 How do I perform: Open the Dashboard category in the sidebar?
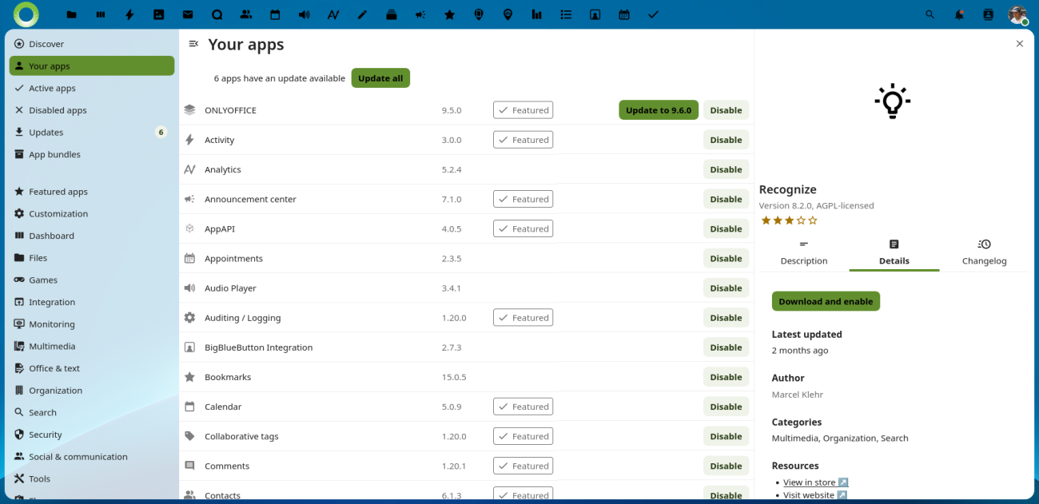point(92,236)
